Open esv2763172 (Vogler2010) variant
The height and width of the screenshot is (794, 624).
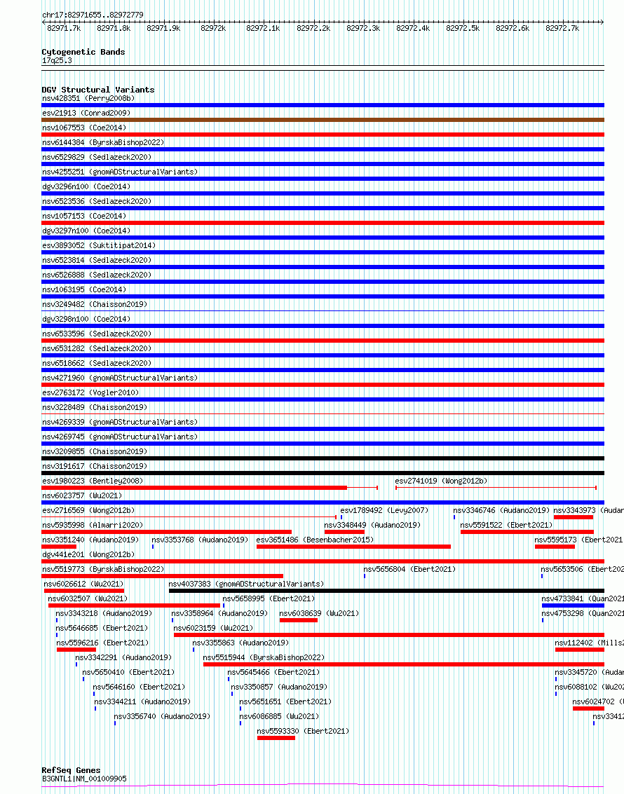(x=90, y=392)
